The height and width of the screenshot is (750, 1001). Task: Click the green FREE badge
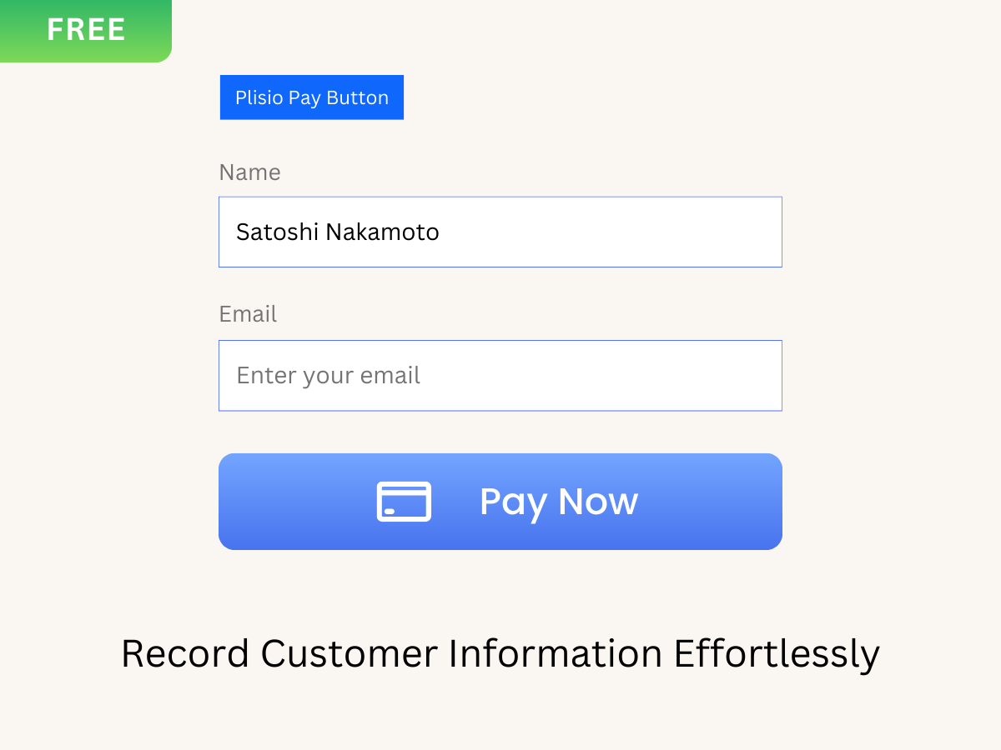[85, 30]
